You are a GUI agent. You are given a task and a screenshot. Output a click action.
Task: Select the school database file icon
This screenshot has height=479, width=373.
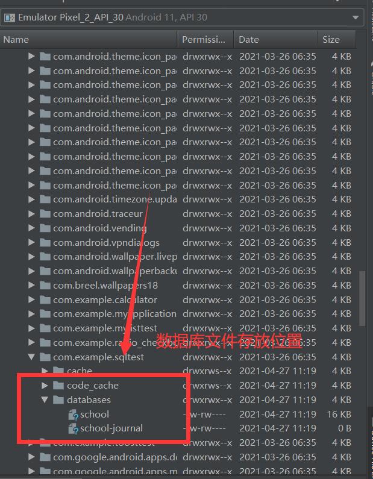[74, 415]
